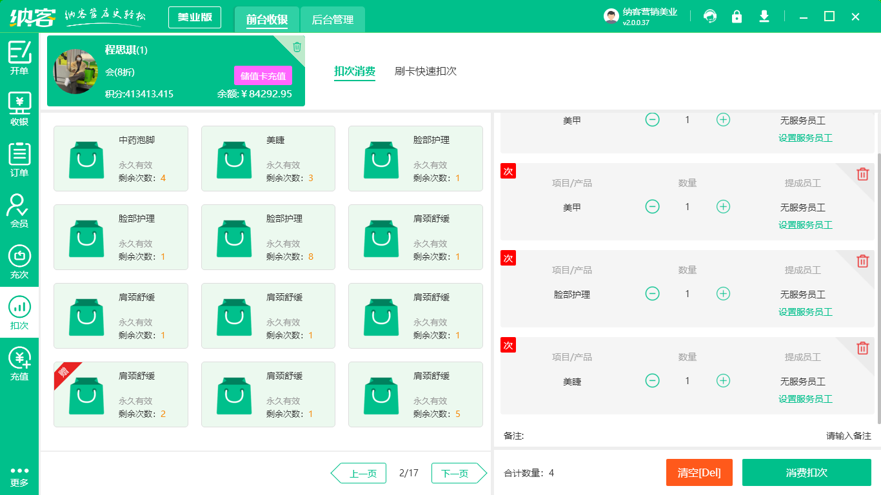Viewport: 881px width, 495px height.
Task: Click the download icon in the title bar
Action: pos(764,16)
